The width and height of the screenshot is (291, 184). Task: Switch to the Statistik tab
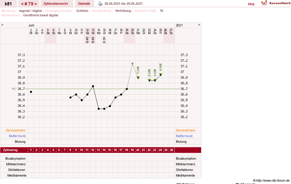84,4
